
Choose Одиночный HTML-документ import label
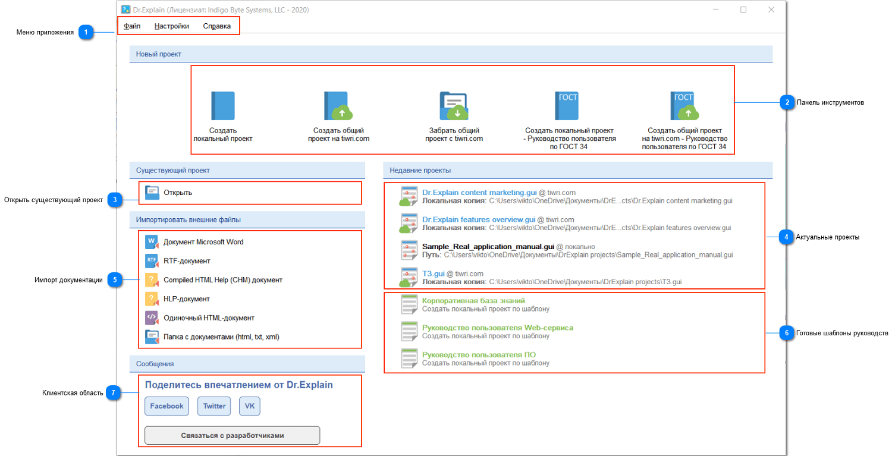[x=209, y=318]
